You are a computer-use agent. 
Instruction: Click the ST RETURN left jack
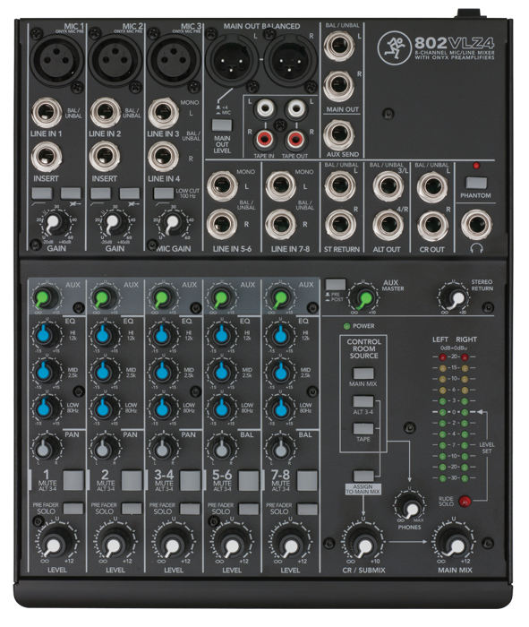(339, 185)
